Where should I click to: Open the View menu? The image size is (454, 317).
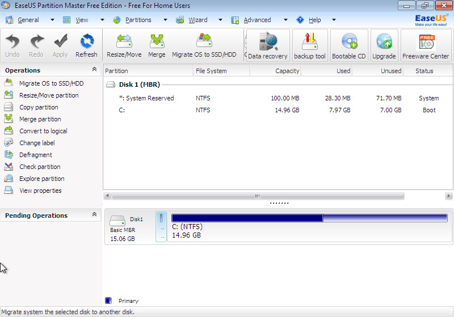pyautogui.click(x=82, y=20)
